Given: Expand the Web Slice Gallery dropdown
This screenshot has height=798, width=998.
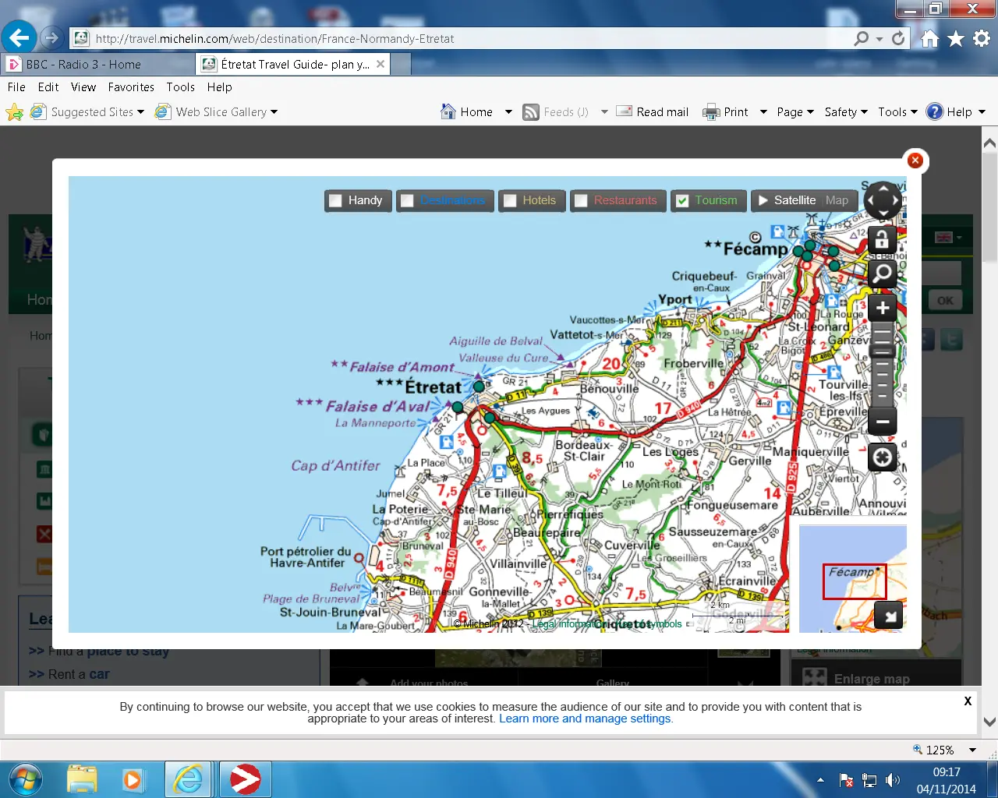Looking at the screenshot, I should (274, 112).
